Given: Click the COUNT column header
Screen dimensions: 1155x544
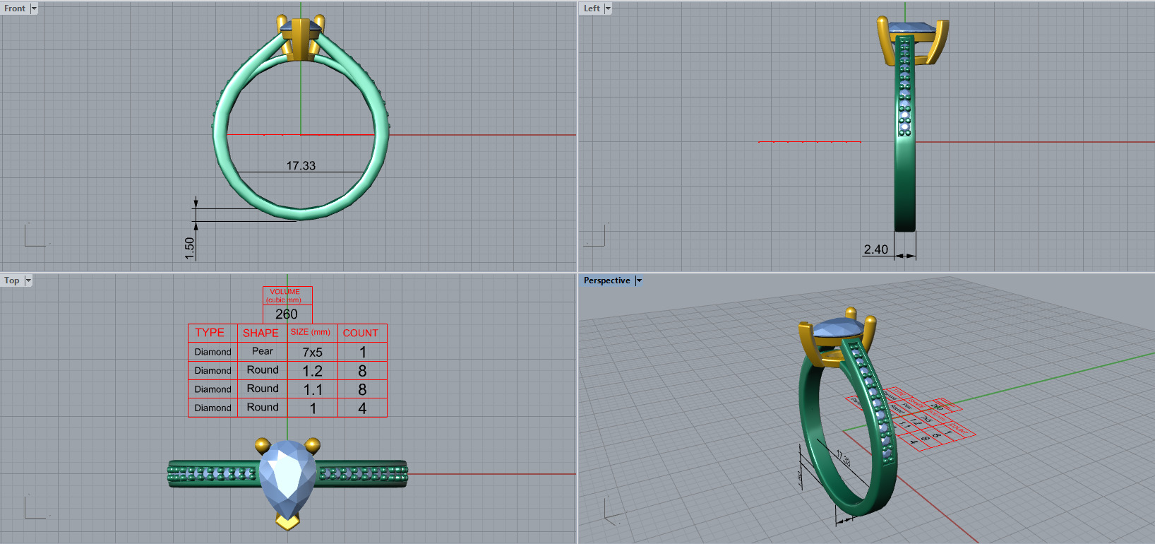Looking at the screenshot, I should tap(361, 333).
